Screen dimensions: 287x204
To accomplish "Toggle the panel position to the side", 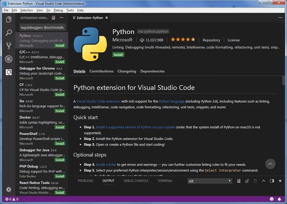I will click(x=272, y=181).
